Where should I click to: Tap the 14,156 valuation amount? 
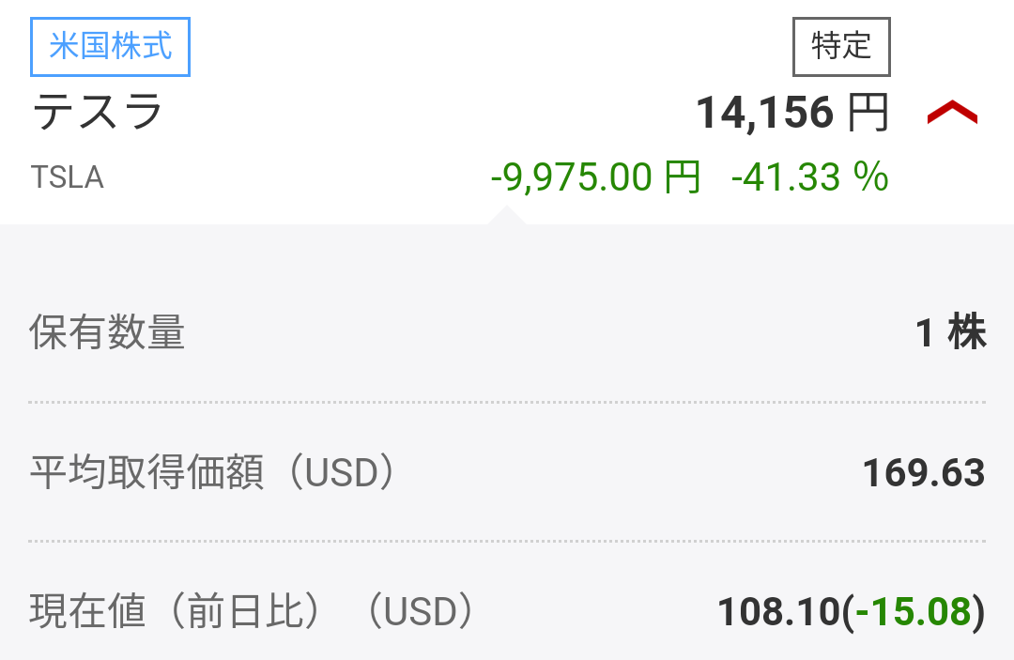click(x=764, y=114)
